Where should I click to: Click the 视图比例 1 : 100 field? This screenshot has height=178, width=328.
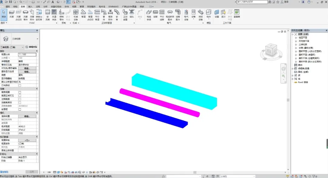click(27, 55)
